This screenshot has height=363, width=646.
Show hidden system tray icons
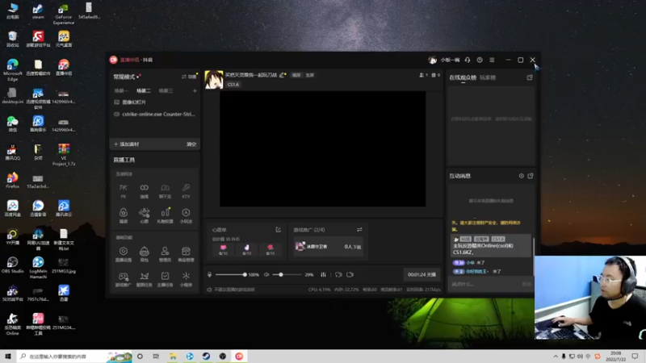556,357
